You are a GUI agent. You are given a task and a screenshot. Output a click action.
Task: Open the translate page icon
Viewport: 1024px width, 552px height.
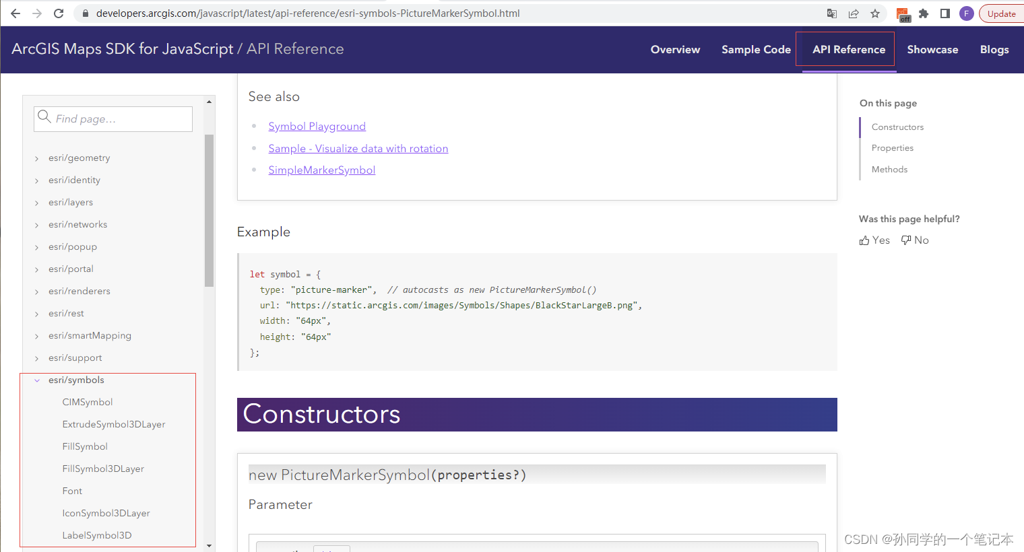pos(832,13)
